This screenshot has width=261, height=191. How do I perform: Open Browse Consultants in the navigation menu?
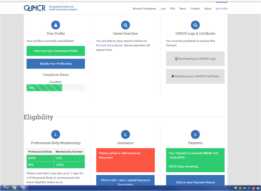click(144, 9)
